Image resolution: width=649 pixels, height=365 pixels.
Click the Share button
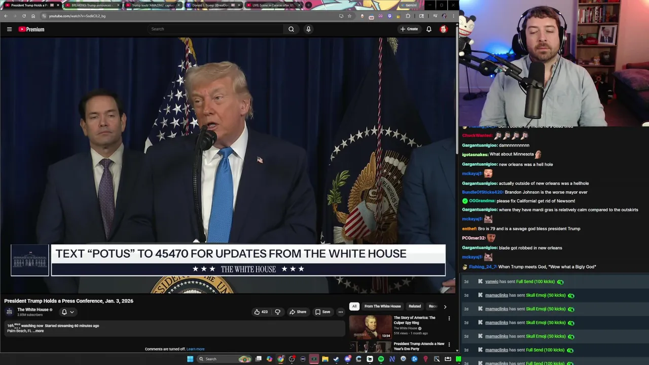coord(298,312)
